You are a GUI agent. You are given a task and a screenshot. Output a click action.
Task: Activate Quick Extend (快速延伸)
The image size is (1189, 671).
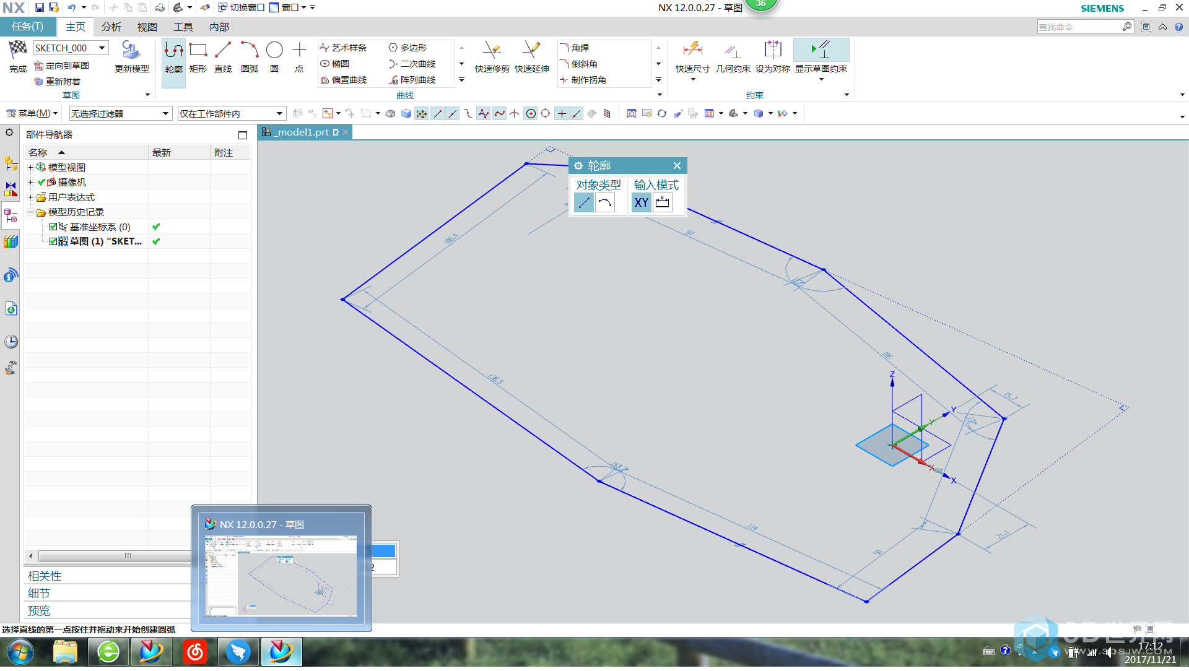point(532,58)
